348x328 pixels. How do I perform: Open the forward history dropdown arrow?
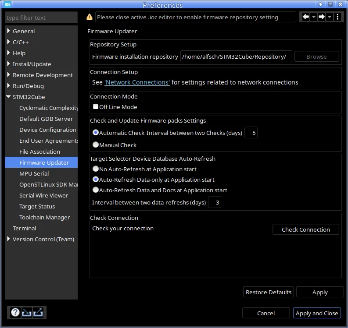[x=330, y=17]
